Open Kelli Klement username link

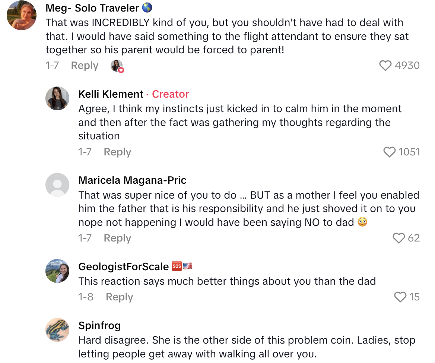111,94
